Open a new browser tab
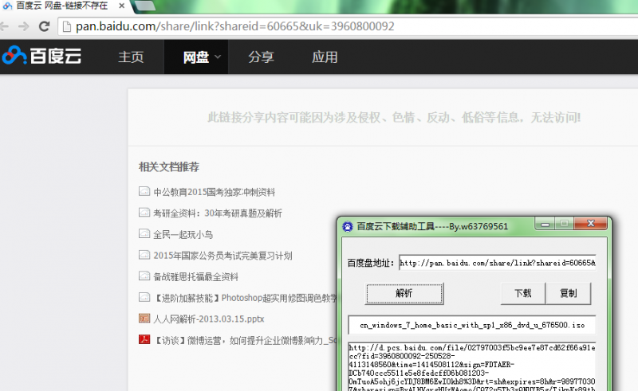 [x=144, y=6]
